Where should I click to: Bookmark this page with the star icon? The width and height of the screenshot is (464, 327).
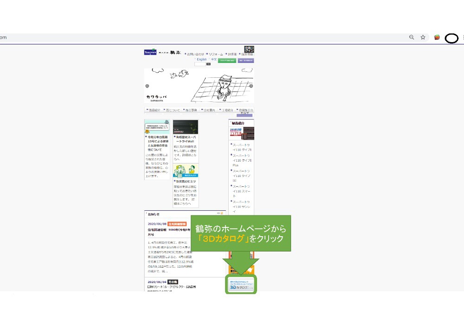coord(423,37)
